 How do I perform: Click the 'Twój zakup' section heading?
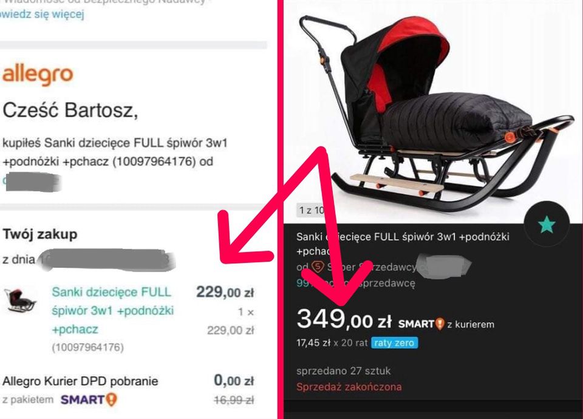40,234
